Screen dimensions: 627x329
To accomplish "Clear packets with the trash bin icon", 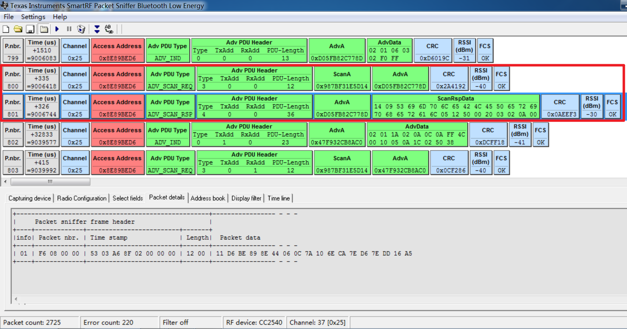I will (x=81, y=29).
